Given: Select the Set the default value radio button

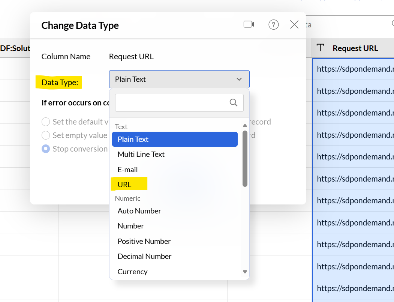Looking at the screenshot, I should point(46,122).
